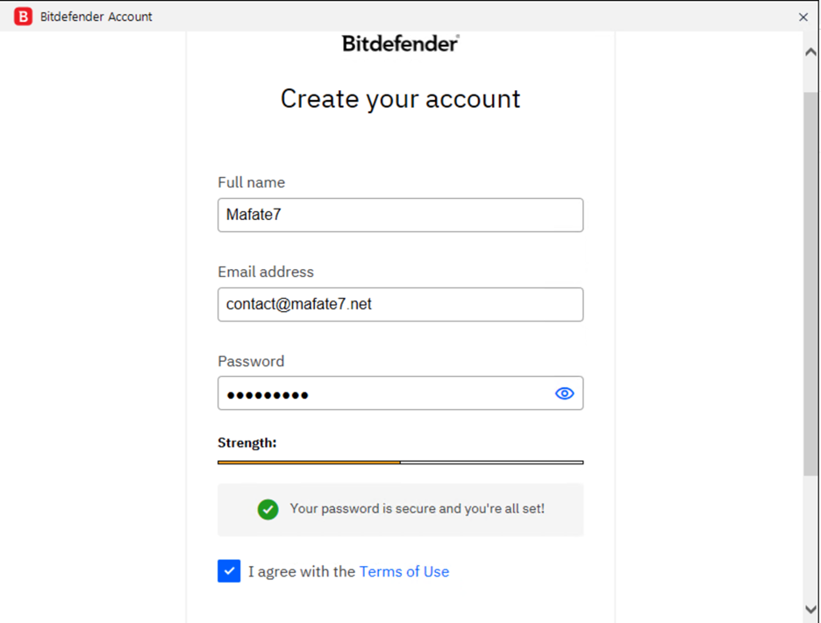The width and height of the screenshot is (821, 623).
Task: Click the vertical scrollbar thumb
Action: [x=810, y=284]
